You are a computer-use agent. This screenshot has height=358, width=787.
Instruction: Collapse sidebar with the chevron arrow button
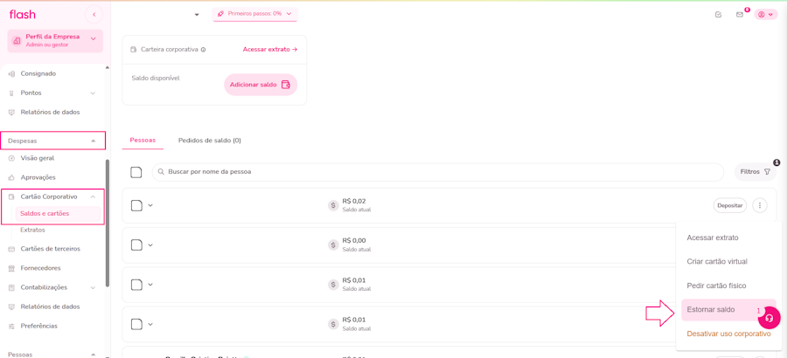pyautogui.click(x=94, y=15)
